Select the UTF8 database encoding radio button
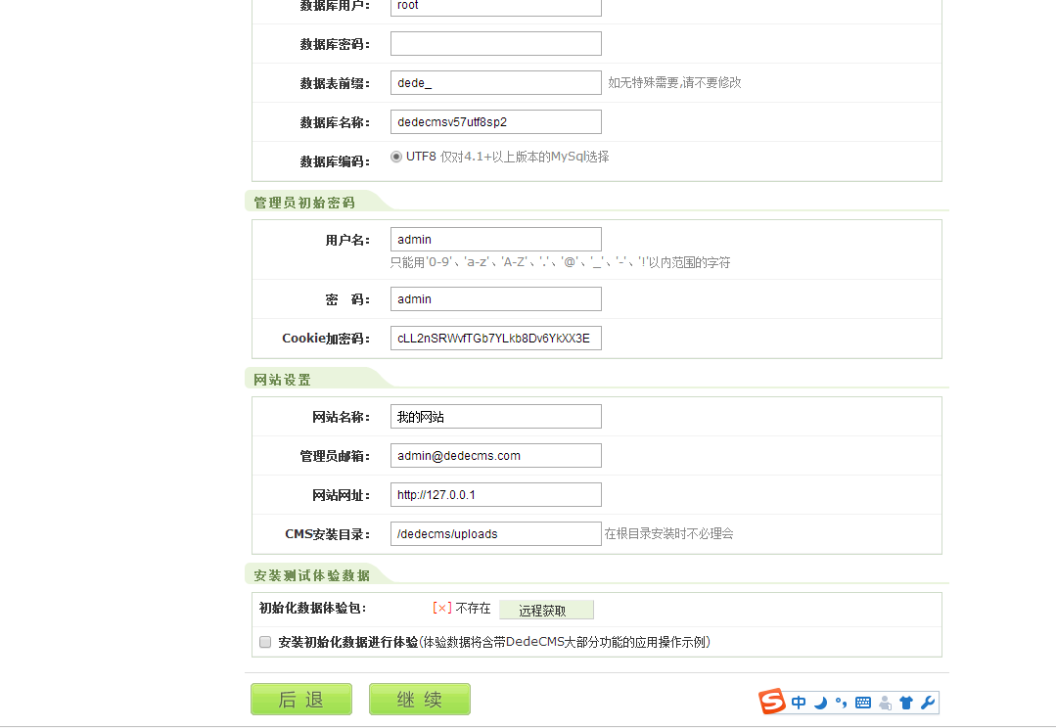1056x728 pixels. pos(396,157)
